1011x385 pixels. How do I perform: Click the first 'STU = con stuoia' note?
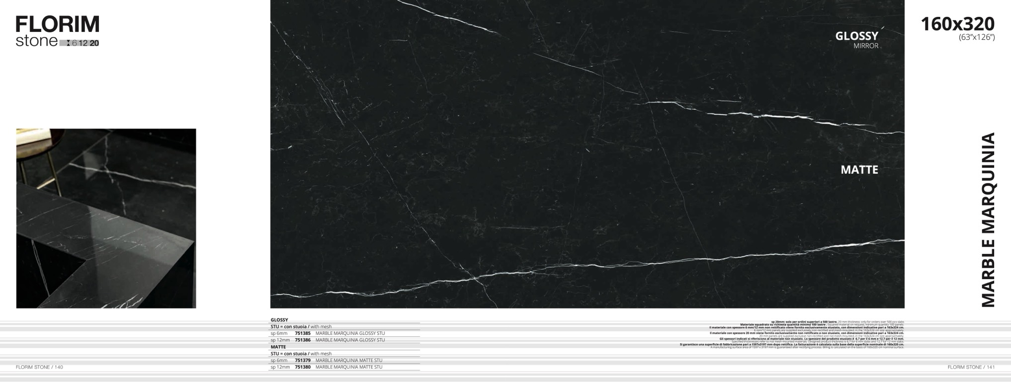[x=301, y=327]
